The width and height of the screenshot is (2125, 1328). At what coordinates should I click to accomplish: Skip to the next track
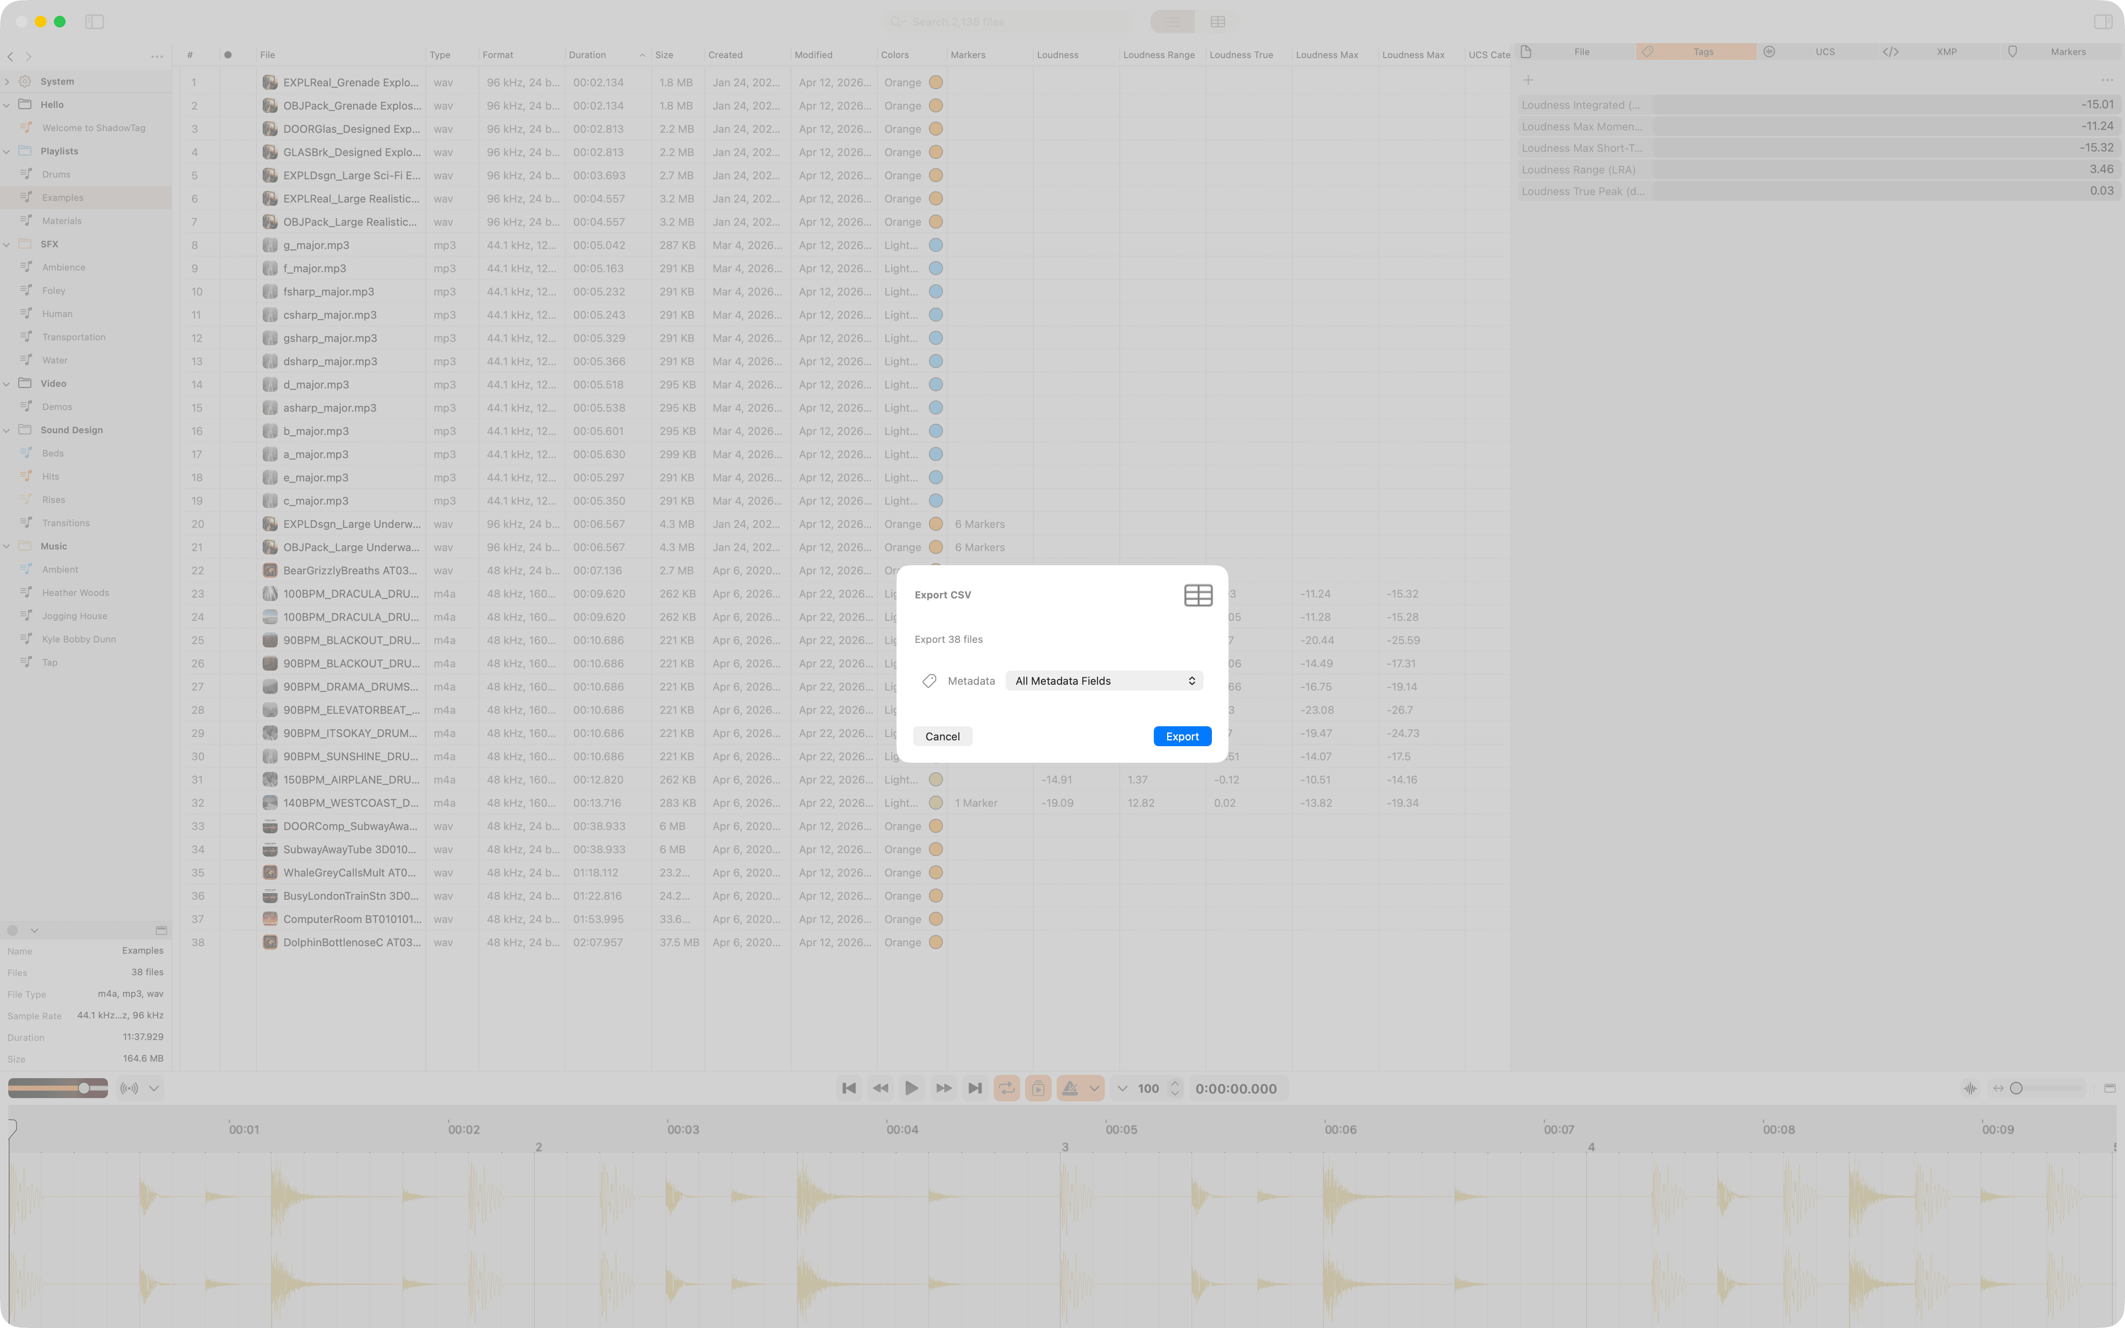(x=975, y=1088)
